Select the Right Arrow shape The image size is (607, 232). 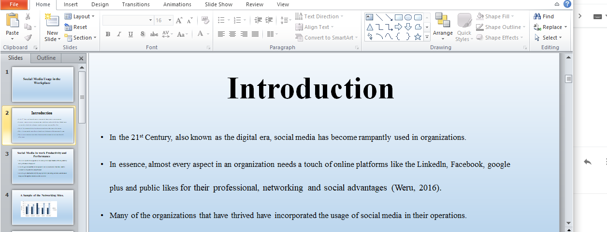[x=399, y=27]
